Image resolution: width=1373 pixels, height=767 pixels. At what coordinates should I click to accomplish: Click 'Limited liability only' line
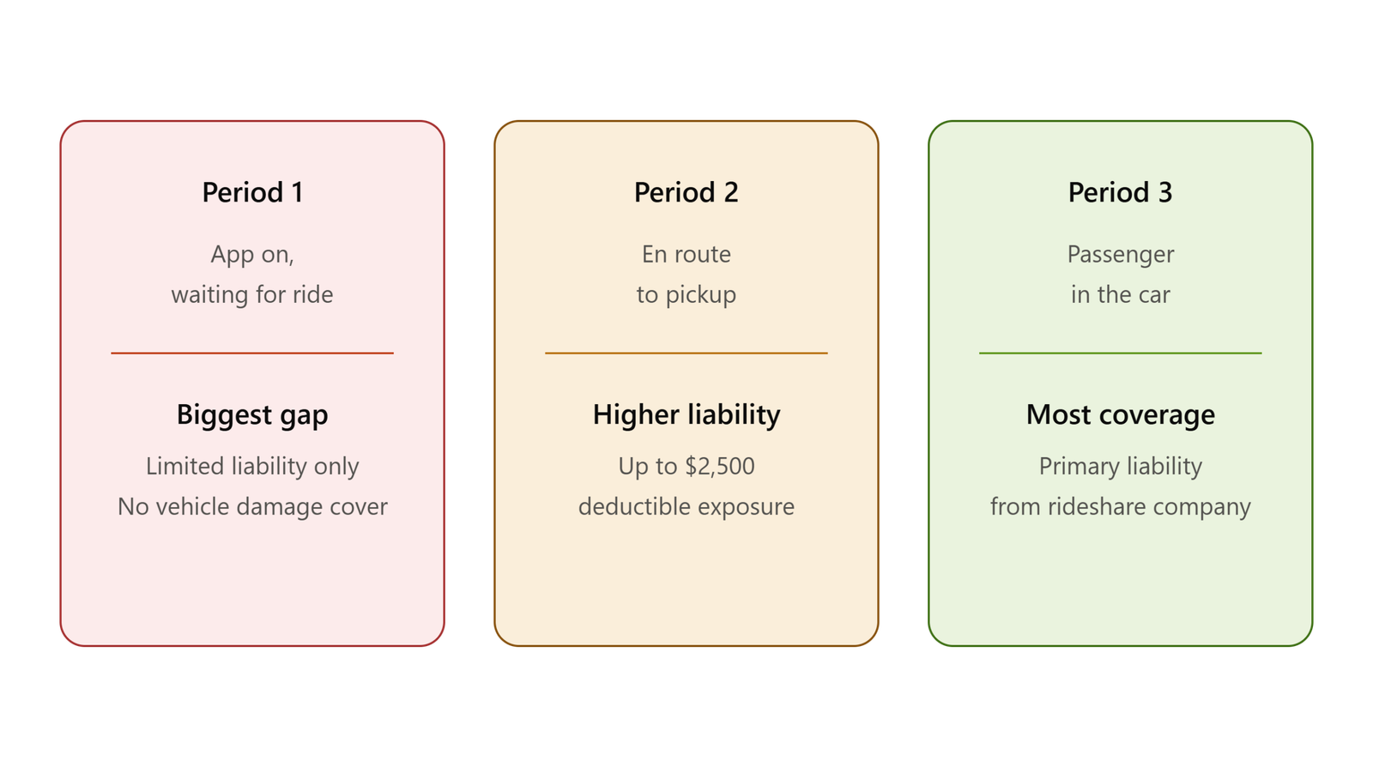[252, 466]
